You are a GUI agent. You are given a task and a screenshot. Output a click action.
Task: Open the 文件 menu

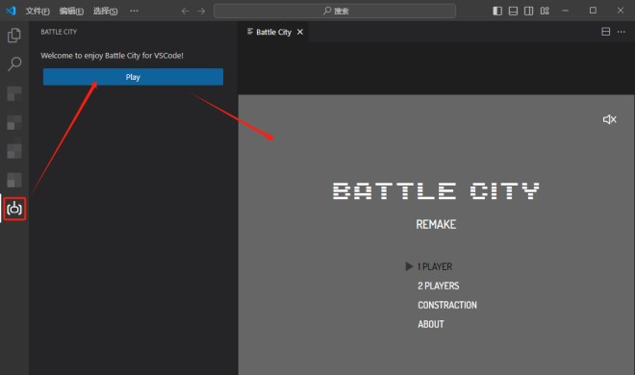click(38, 11)
